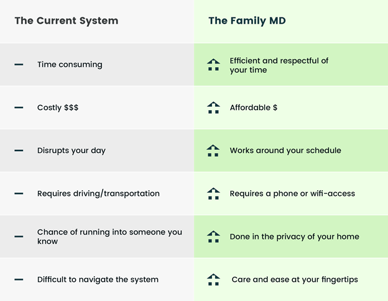Viewport: 388px width, 301px height.
Task: Tap the house icon next to 'Done in the privacy'
Action: (213, 236)
